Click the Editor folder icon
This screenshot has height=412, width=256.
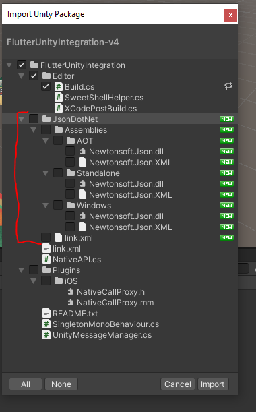pos(46,76)
